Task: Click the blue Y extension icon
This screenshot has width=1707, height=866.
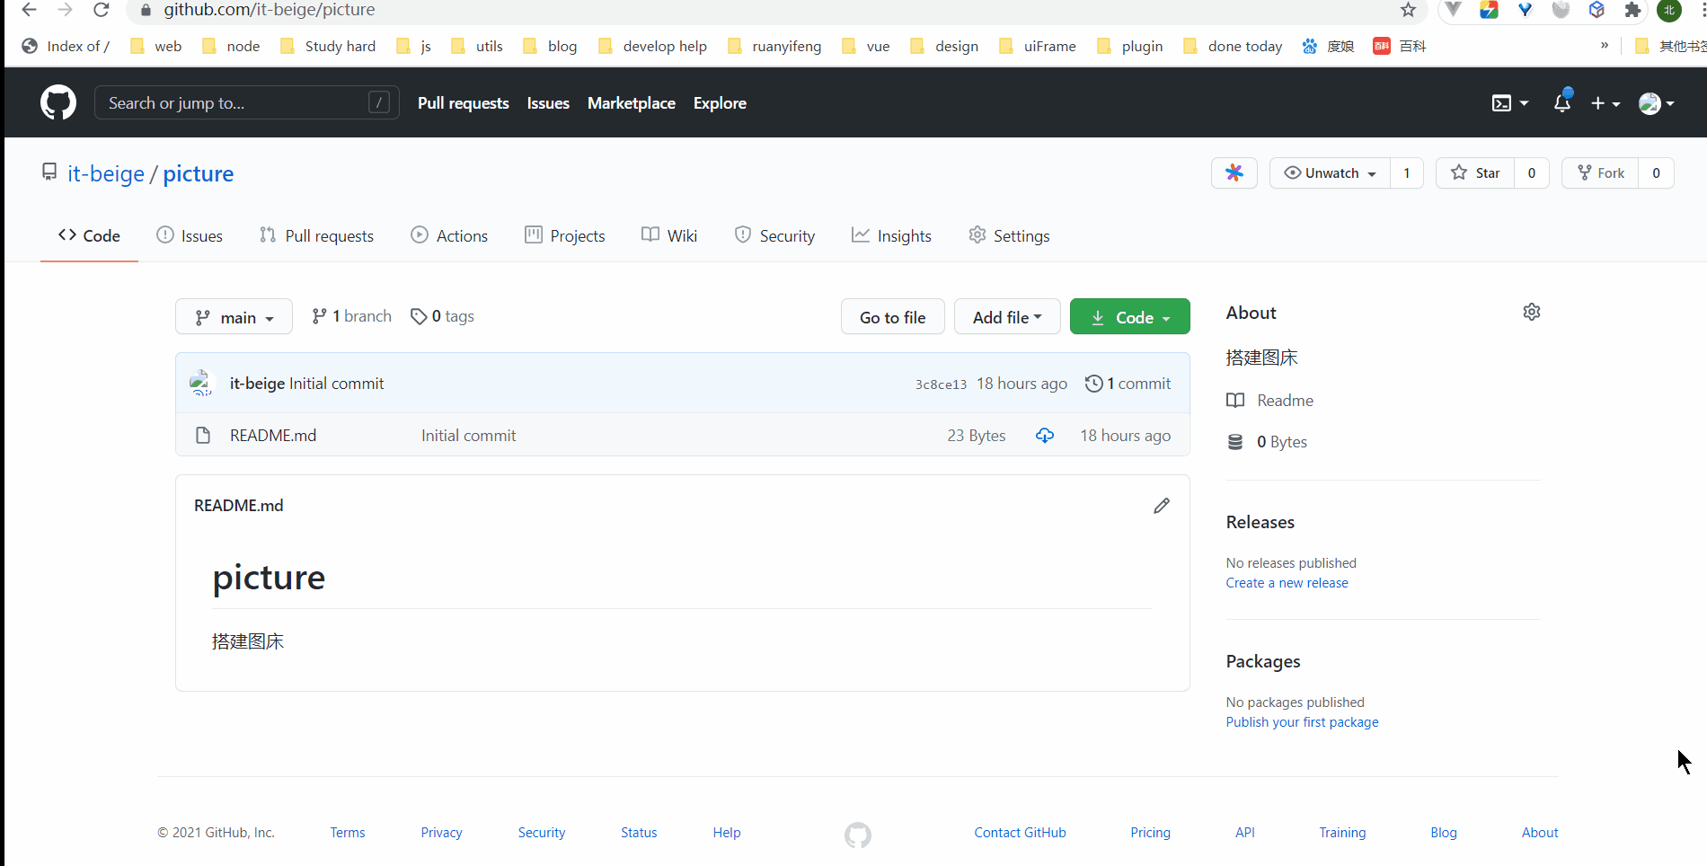Action: (x=1525, y=10)
